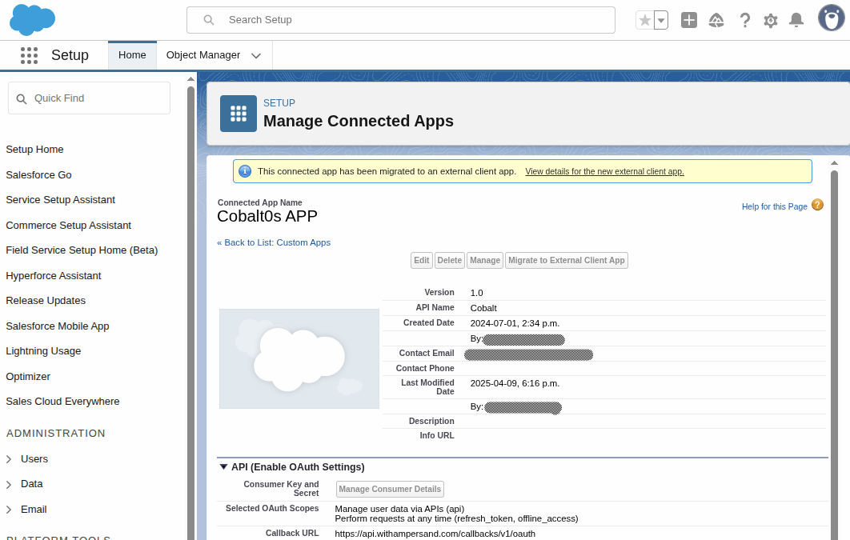Click the Help for this Page question icon
The image size is (850, 540).
pos(817,205)
